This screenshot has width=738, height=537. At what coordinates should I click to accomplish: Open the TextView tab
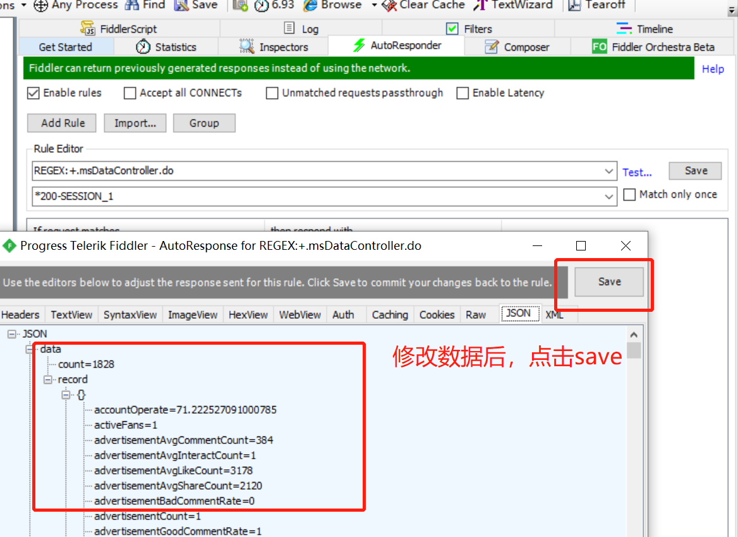tap(71, 314)
